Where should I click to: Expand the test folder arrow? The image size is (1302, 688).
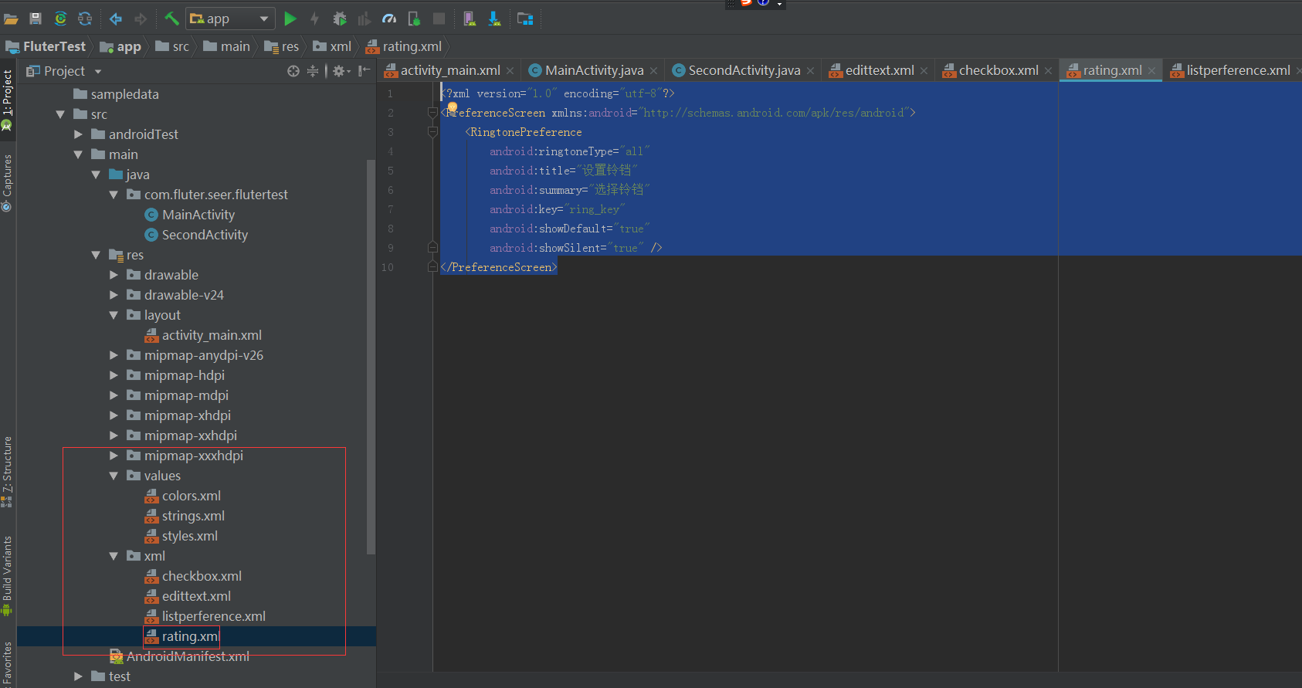click(x=78, y=676)
